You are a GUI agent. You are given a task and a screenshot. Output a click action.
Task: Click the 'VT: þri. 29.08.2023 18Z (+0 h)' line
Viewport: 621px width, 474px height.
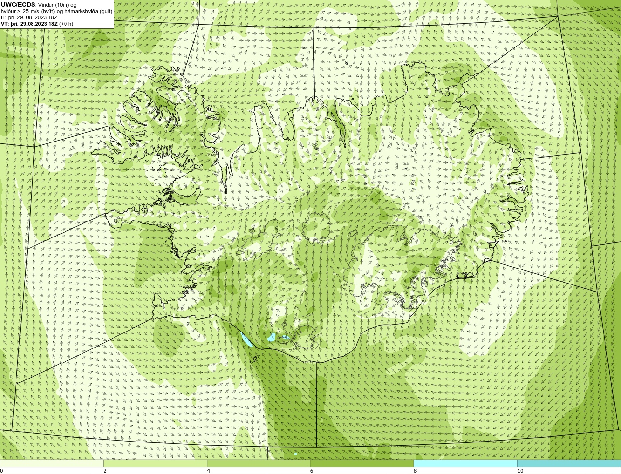[37, 24]
